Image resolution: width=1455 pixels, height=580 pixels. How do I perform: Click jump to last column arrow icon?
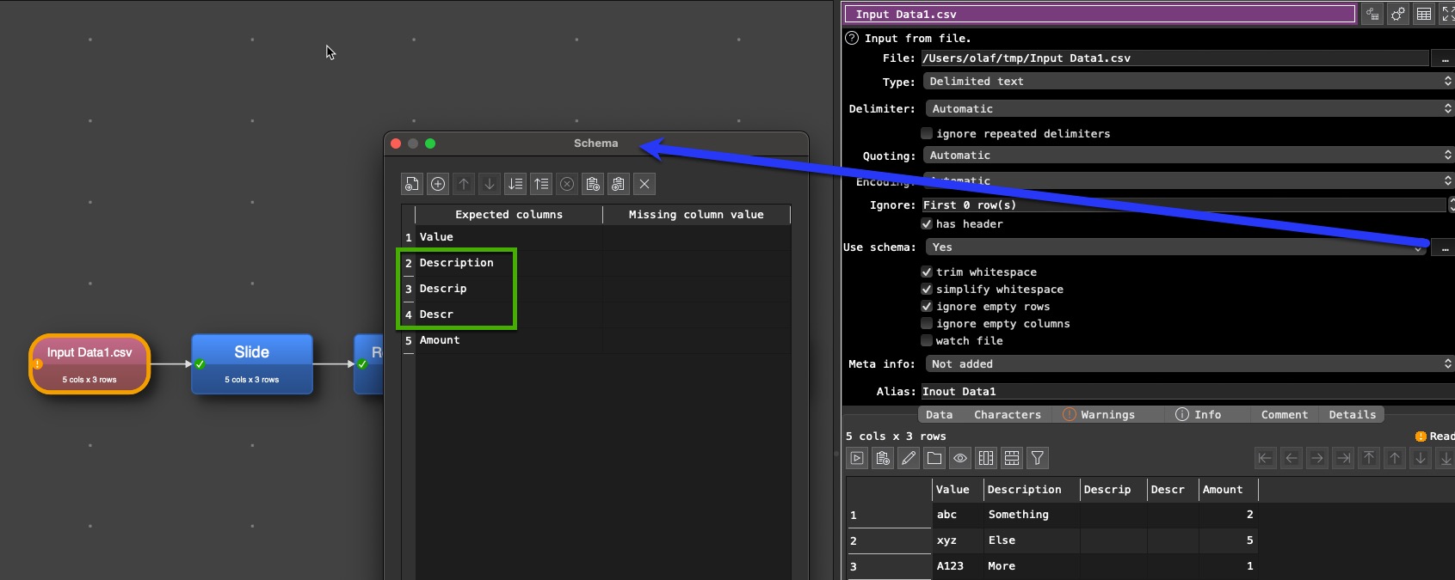click(1343, 459)
